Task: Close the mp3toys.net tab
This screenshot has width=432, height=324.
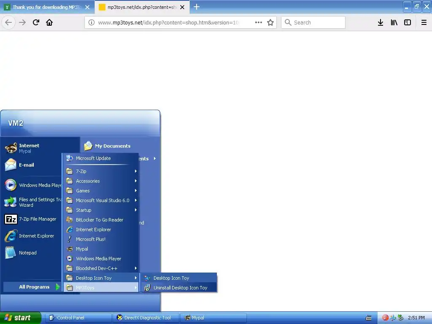Action: [x=182, y=7]
